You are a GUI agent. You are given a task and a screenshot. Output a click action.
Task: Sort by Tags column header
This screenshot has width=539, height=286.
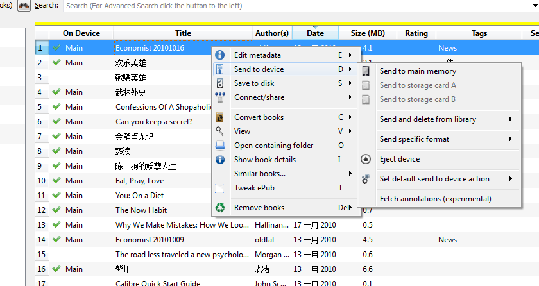click(x=479, y=33)
